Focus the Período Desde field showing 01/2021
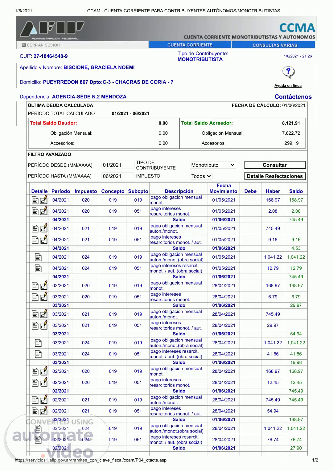 pos(118,165)
